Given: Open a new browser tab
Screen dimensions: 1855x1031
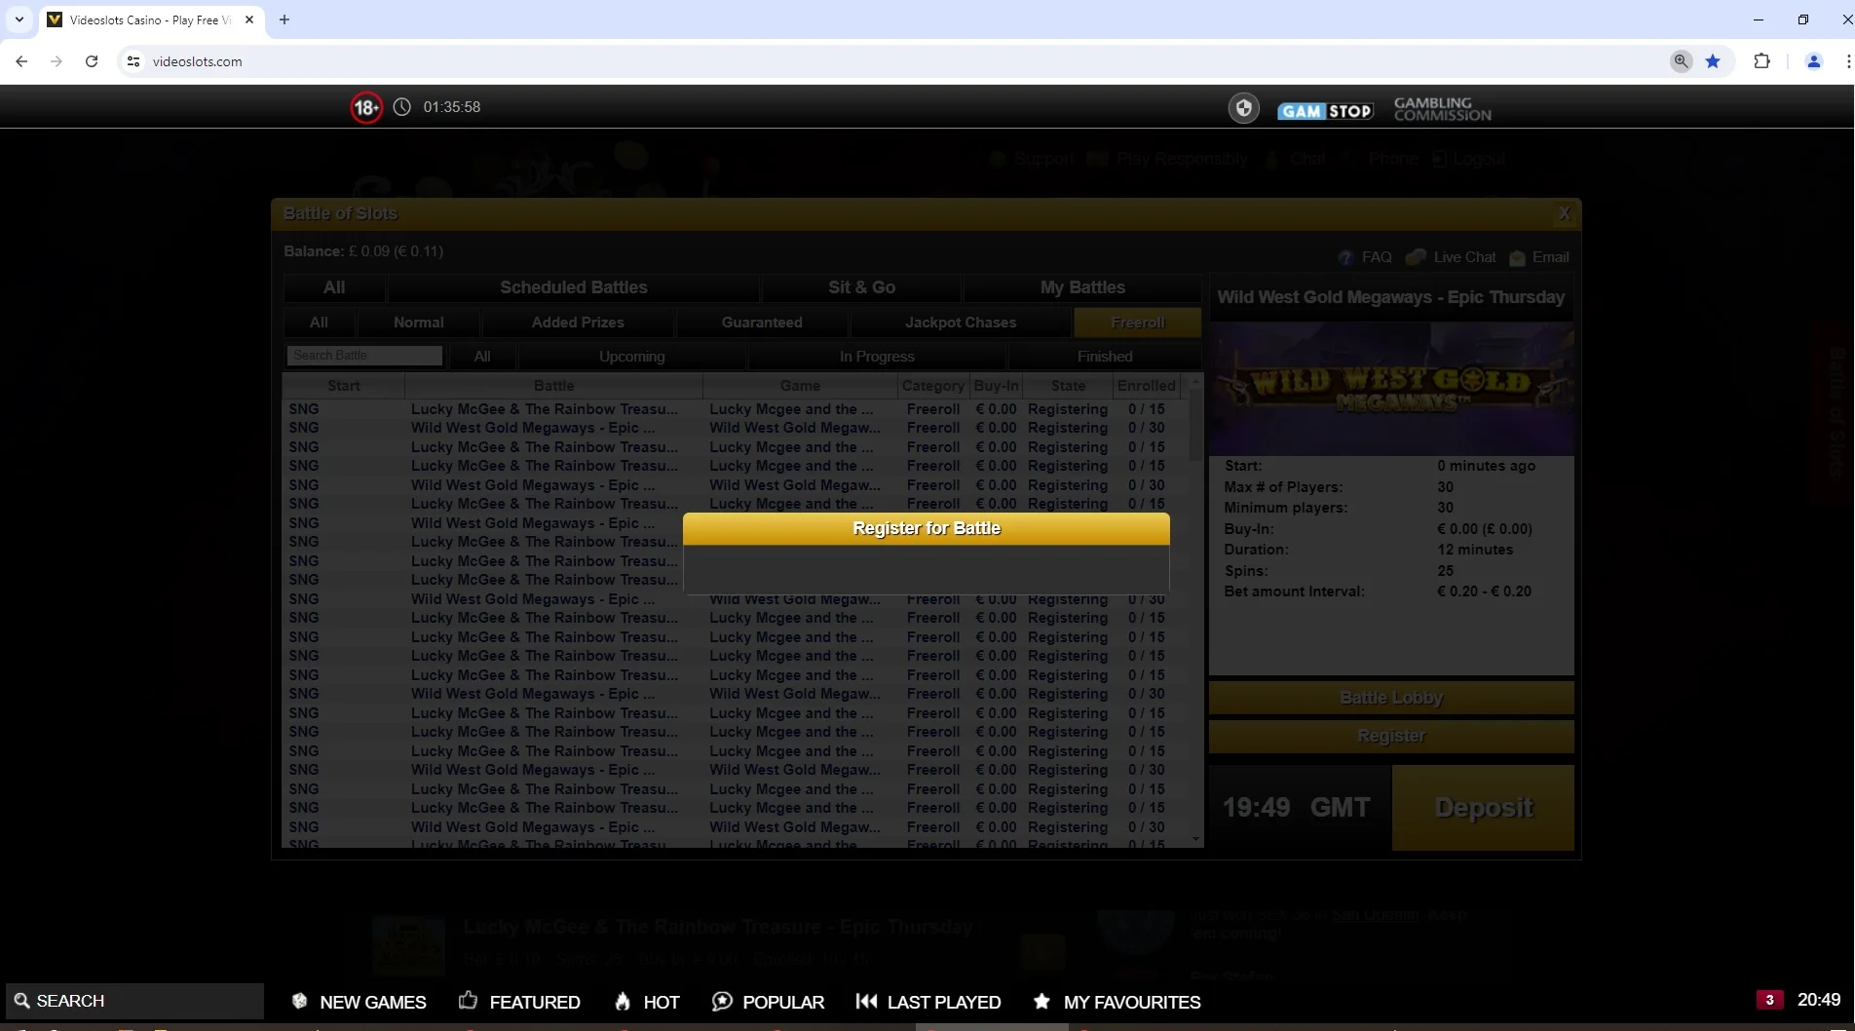Looking at the screenshot, I should pyautogui.click(x=284, y=19).
